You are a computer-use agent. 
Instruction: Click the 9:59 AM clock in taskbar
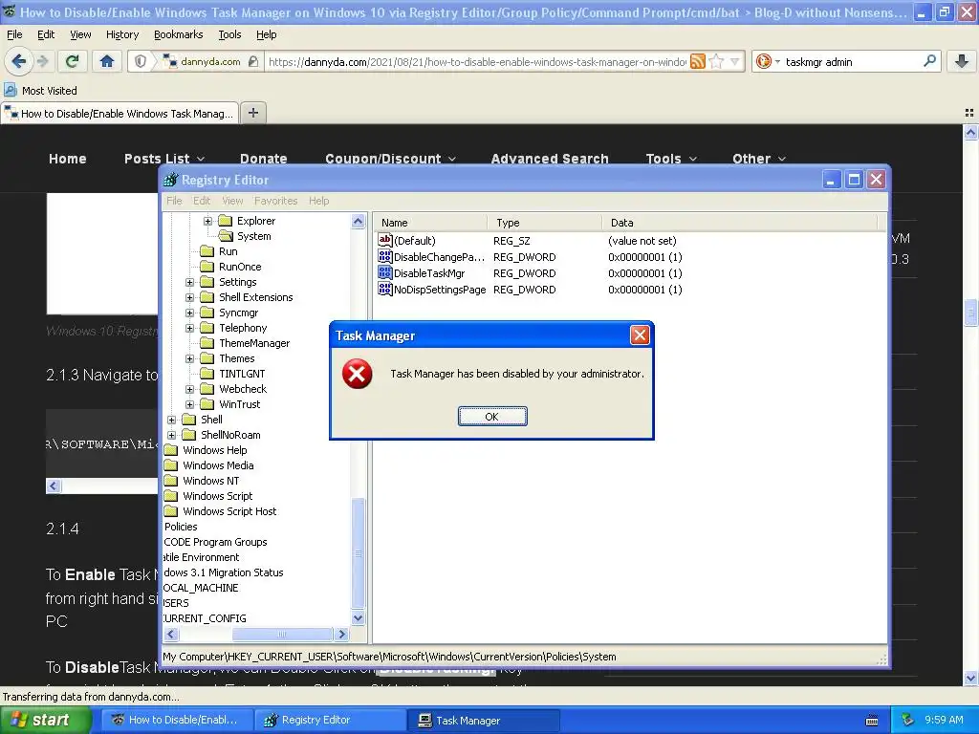[944, 720]
